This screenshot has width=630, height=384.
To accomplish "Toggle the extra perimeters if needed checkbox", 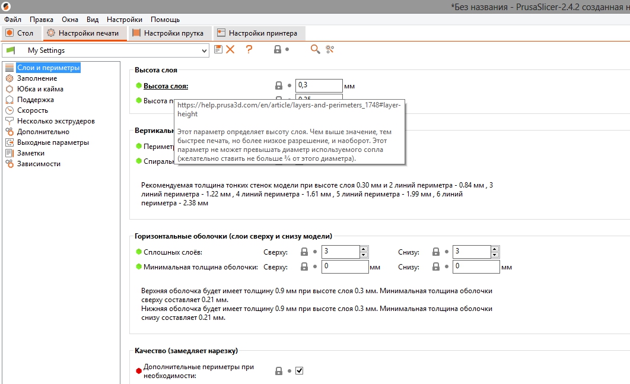I will tap(300, 371).
